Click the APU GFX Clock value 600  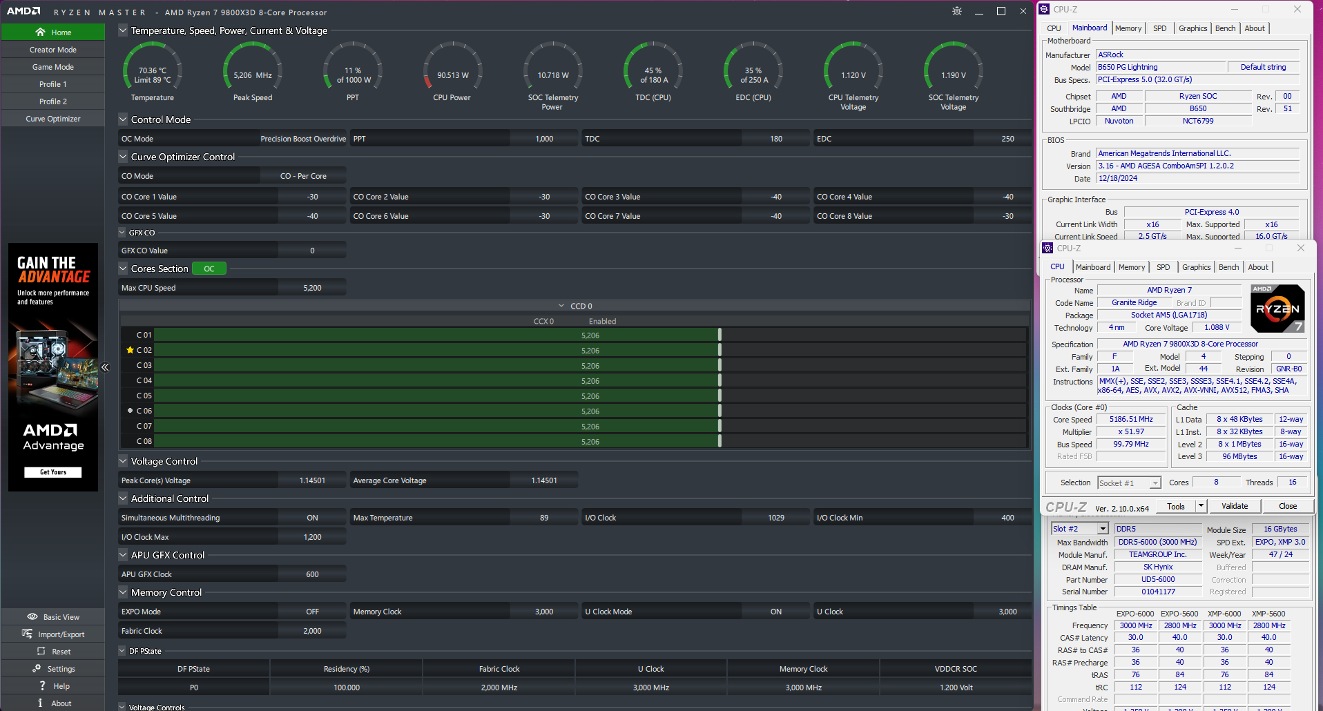[312, 574]
